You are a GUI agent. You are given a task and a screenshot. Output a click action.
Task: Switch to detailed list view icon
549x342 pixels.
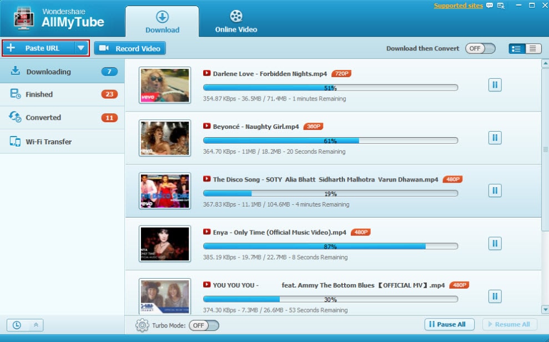pos(517,49)
